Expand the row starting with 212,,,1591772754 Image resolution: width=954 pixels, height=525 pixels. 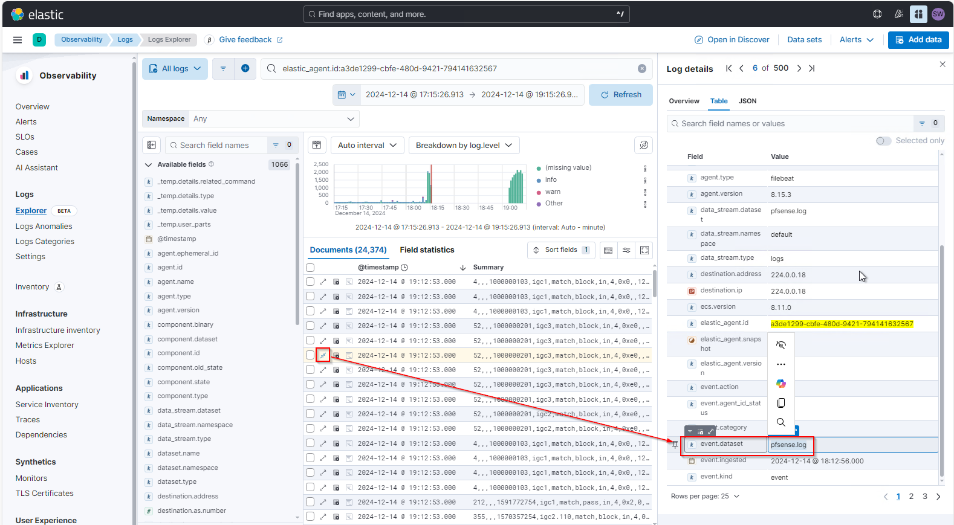click(x=323, y=502)
